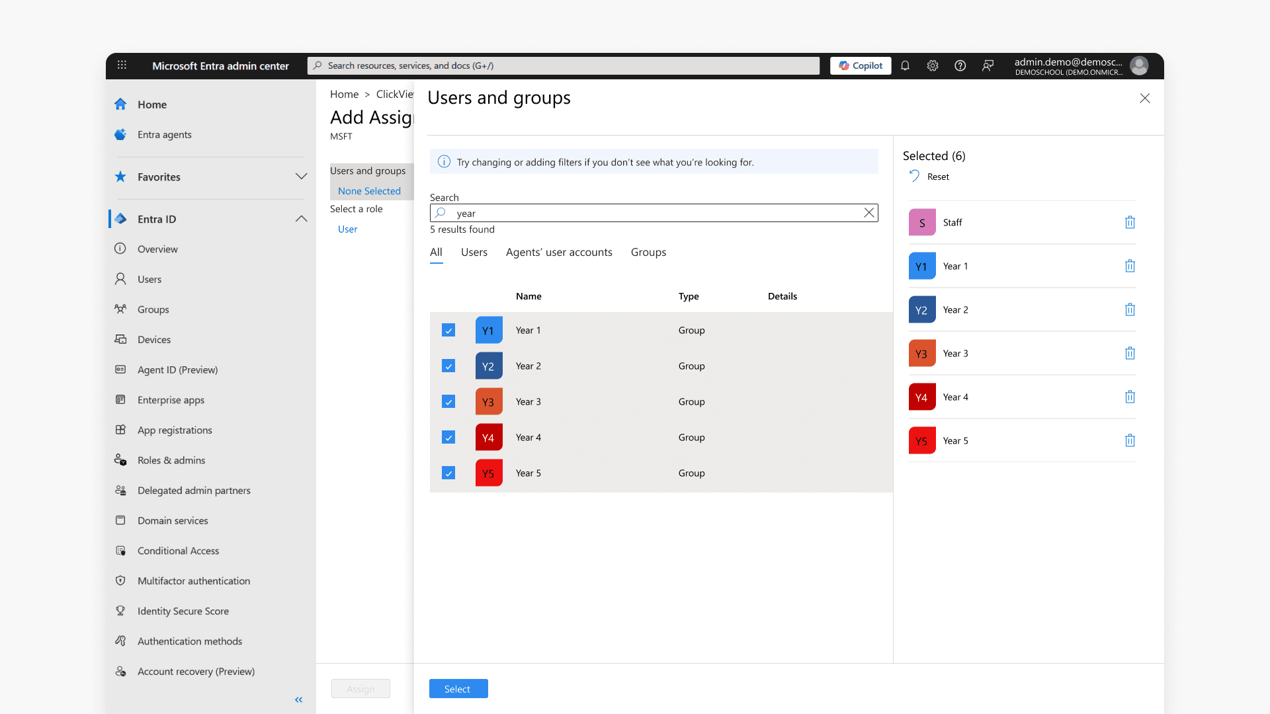1270x714 pixels.
Task: Open the help question mark icon
Action: click(x=960, y=65)
